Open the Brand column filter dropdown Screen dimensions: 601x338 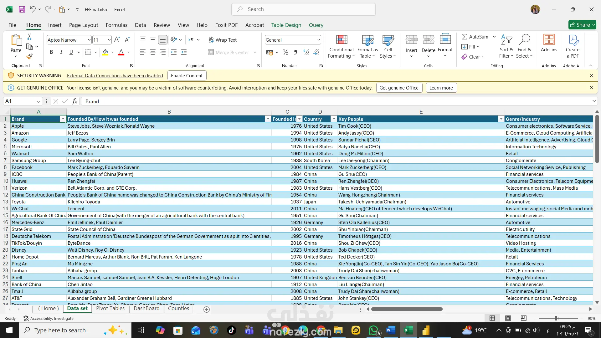tap(63, 119)
